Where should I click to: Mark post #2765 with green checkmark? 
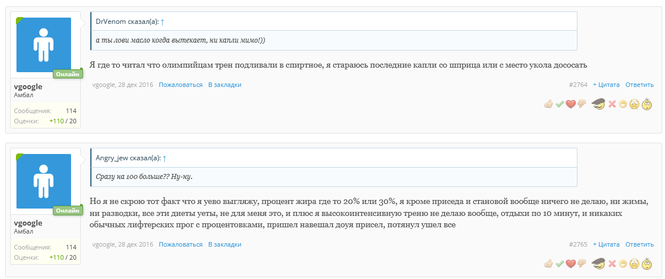tap(560, 264)
